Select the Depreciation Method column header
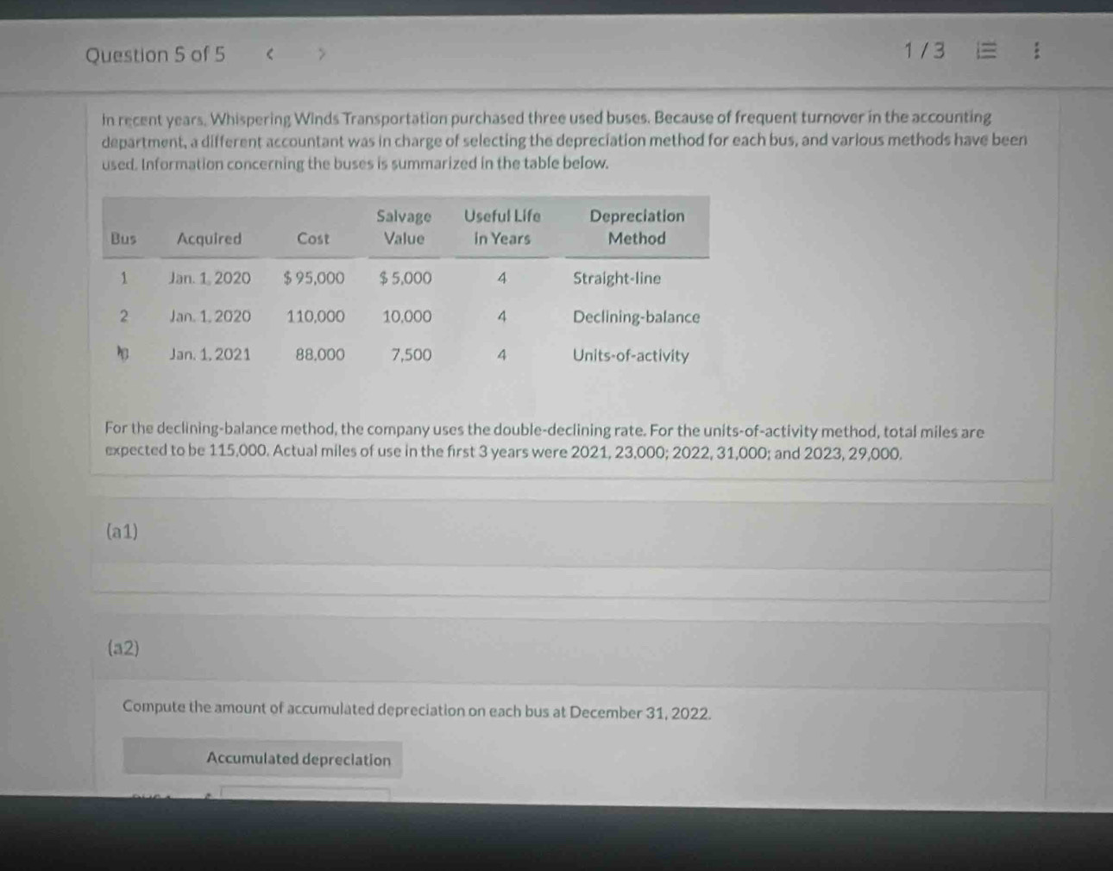1113x871 pixels. point(637,227)
